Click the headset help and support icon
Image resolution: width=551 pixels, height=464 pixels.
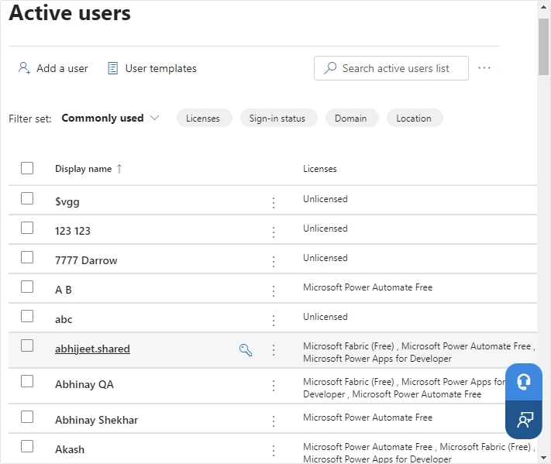point(524,382)
